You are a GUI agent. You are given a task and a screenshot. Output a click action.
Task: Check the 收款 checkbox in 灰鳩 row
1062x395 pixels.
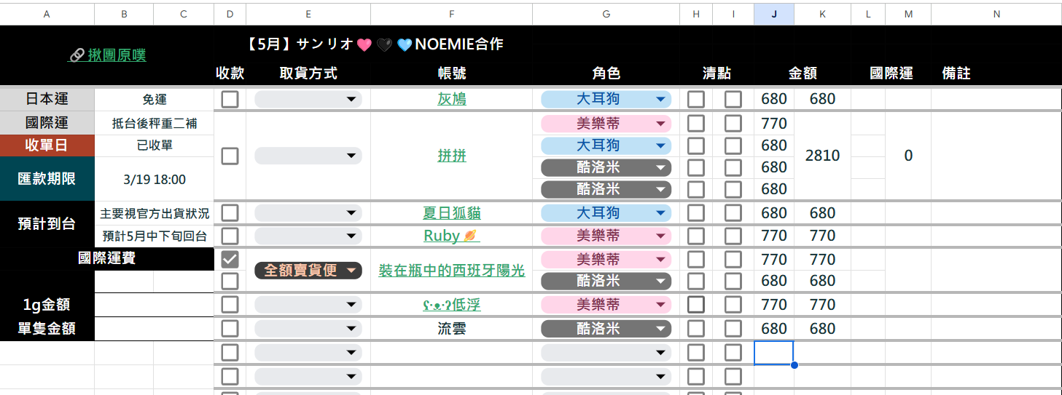pos(230,99)
